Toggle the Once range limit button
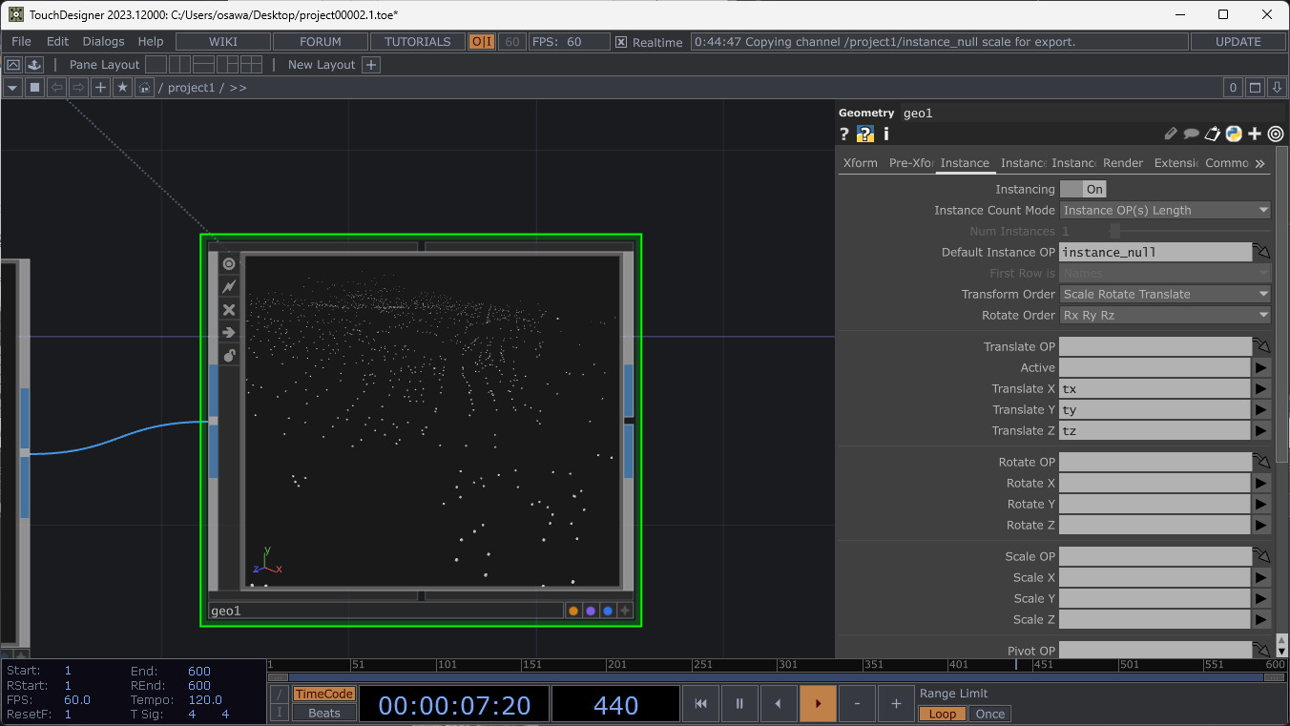 (989, 714)
